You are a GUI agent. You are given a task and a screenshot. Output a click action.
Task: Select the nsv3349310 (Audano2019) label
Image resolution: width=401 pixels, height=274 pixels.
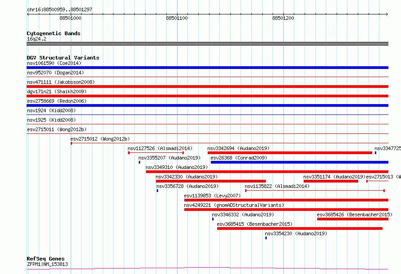coord(177,167)
